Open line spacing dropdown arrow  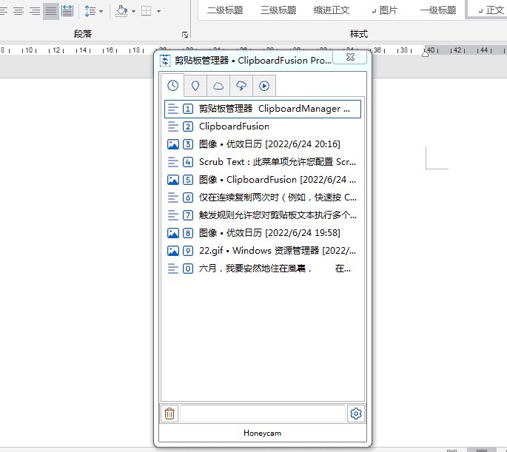click(x=101, y=11)
